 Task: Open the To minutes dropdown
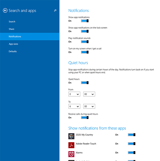click(89, 106)
